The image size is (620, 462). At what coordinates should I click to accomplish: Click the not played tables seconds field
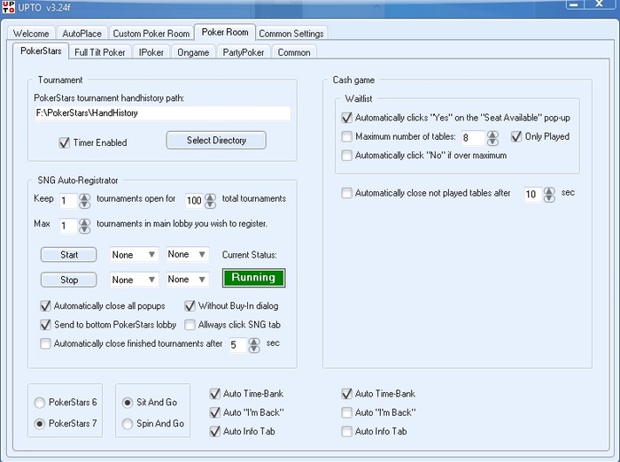533,195
